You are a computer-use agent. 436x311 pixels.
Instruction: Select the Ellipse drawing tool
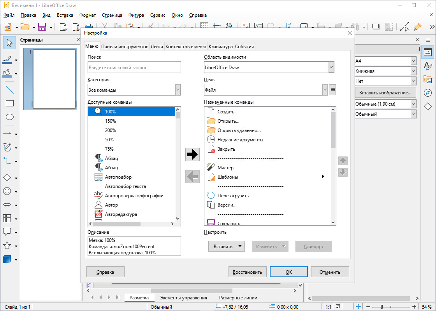click(x=9, y=117)
